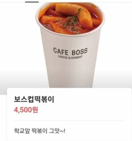Tap the product name 보스컵떡볶이
The height and width of the screenshot is (141, 132).
click(x=34, y=100)
